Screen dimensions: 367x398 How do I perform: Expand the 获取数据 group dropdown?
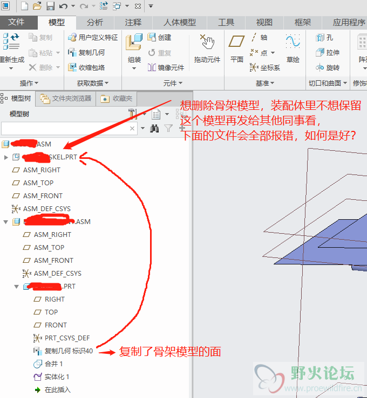click(x=93, y=83)
